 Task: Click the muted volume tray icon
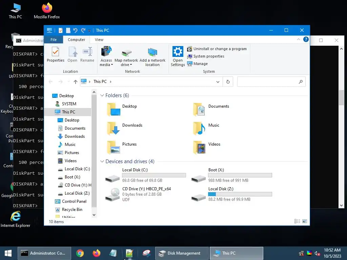(317, 253)
